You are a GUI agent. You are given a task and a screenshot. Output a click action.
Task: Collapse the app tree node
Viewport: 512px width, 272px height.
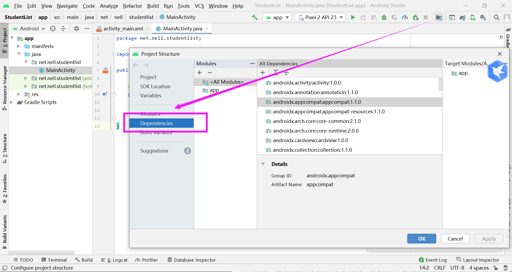[x=12, y=38]
